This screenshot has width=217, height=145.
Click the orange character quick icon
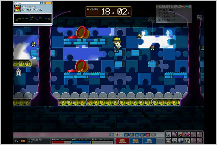click(122, 135)
